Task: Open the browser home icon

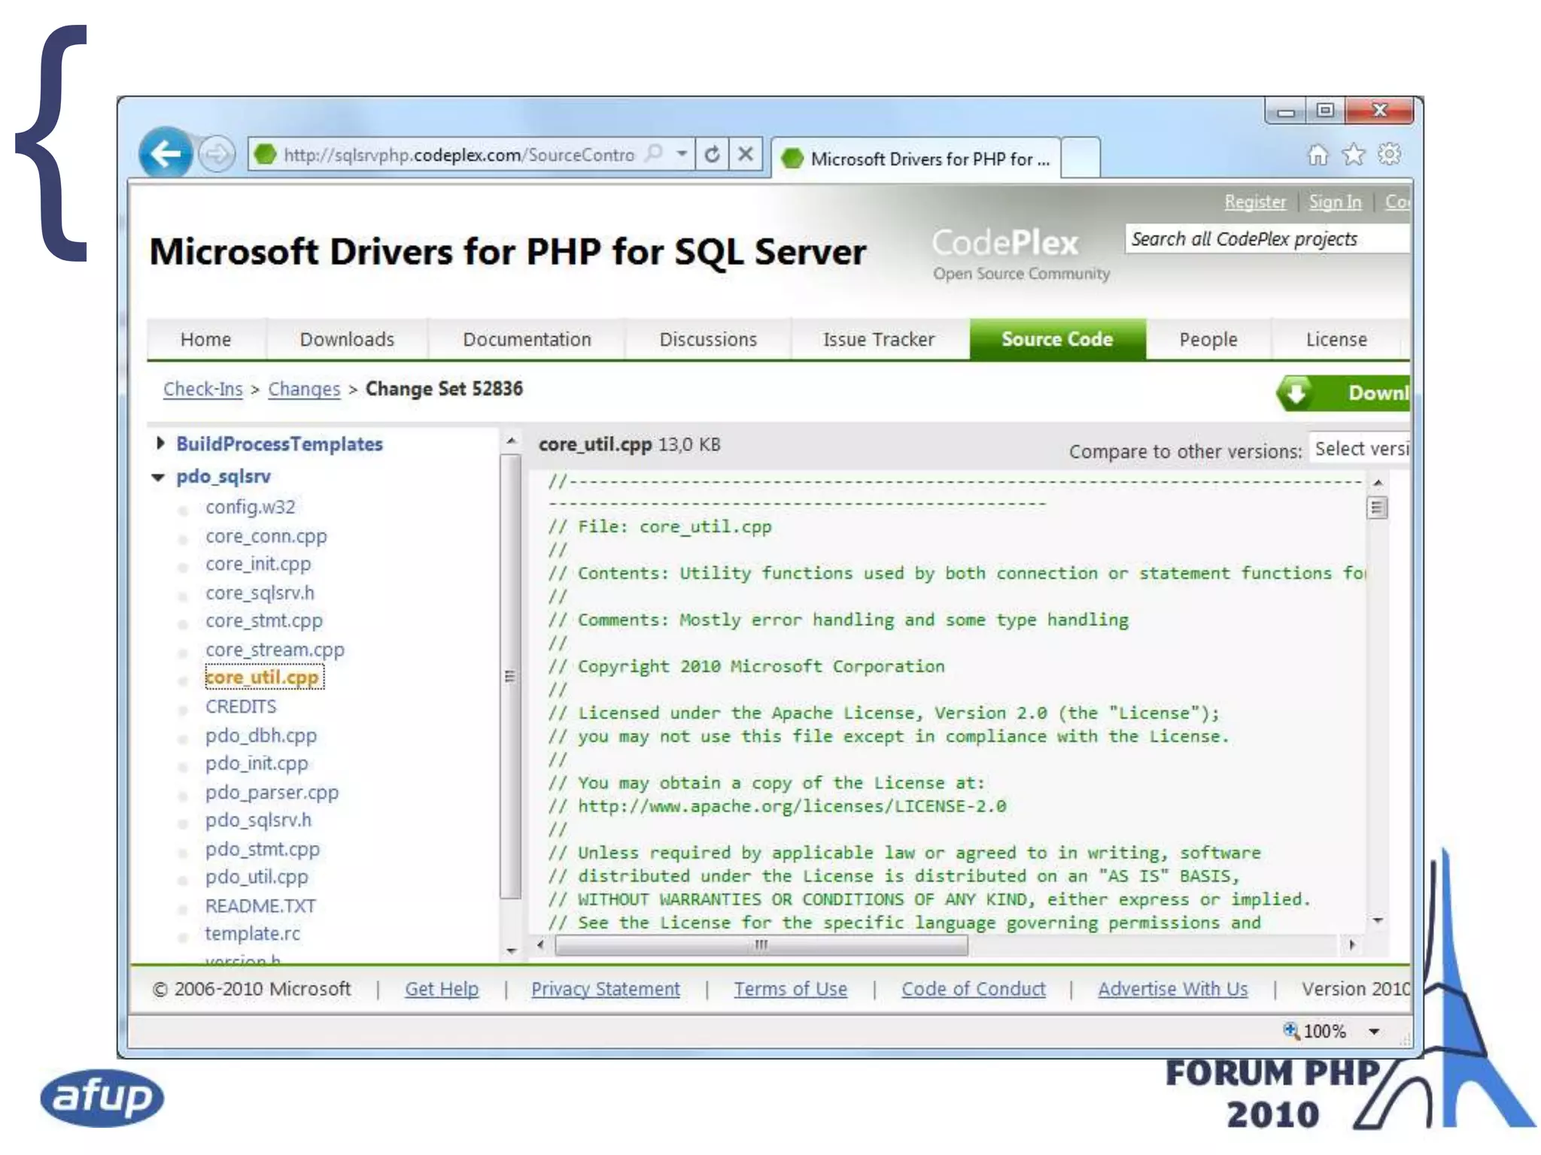Action: click(1318, 155)
